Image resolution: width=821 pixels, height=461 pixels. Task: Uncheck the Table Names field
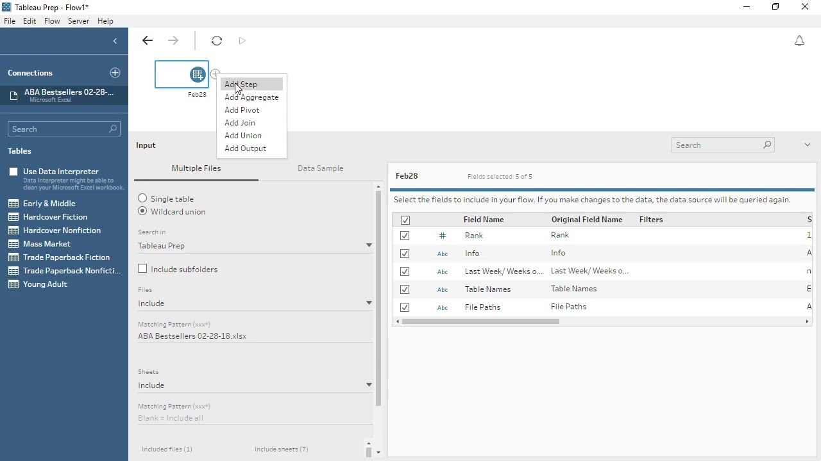(405, 289)
